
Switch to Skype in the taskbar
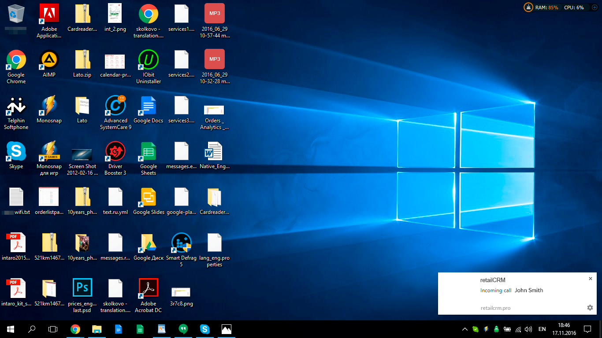[204, 329]
